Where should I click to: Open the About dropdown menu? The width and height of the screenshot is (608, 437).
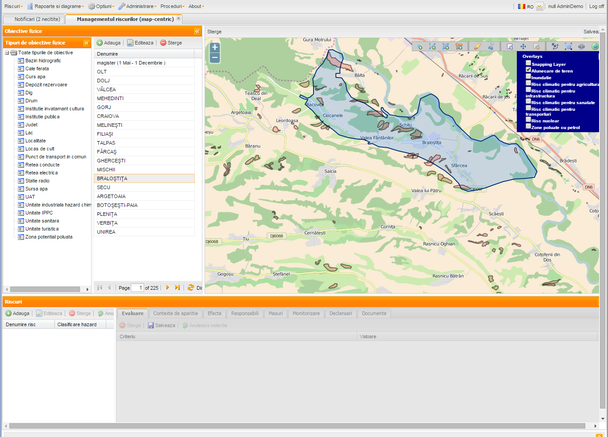point(196,6)
